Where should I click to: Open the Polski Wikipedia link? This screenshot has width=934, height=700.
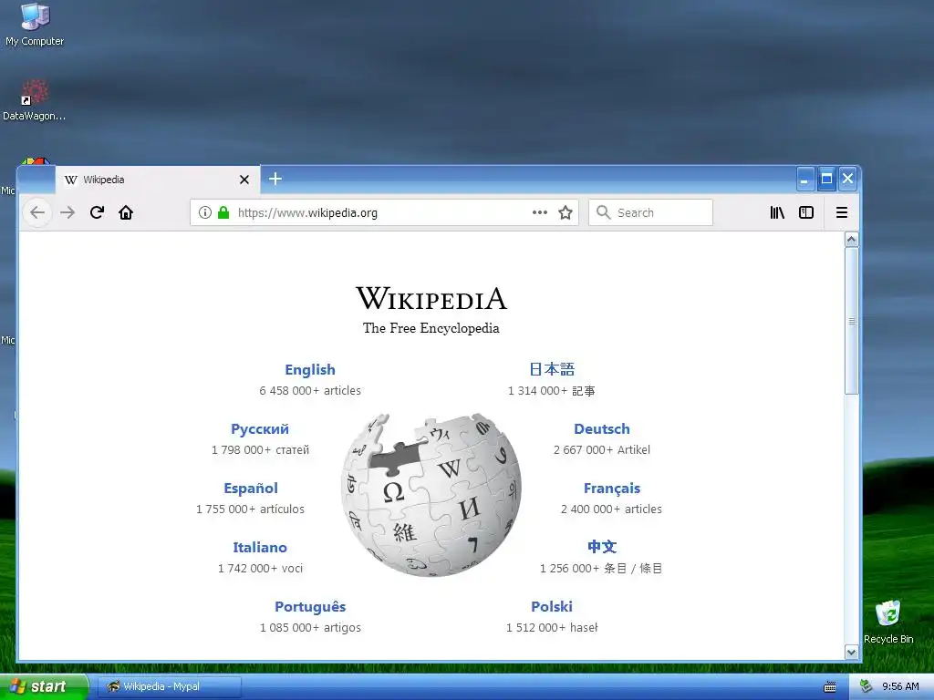pos(552,606)
